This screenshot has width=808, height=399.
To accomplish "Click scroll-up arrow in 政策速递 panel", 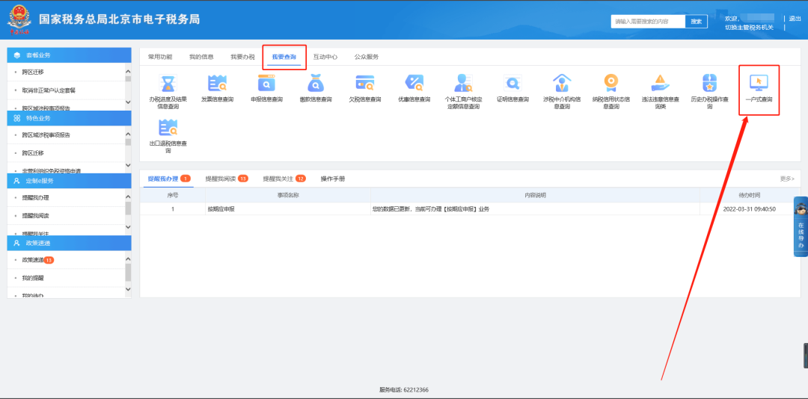I will (x=128, y=259).
